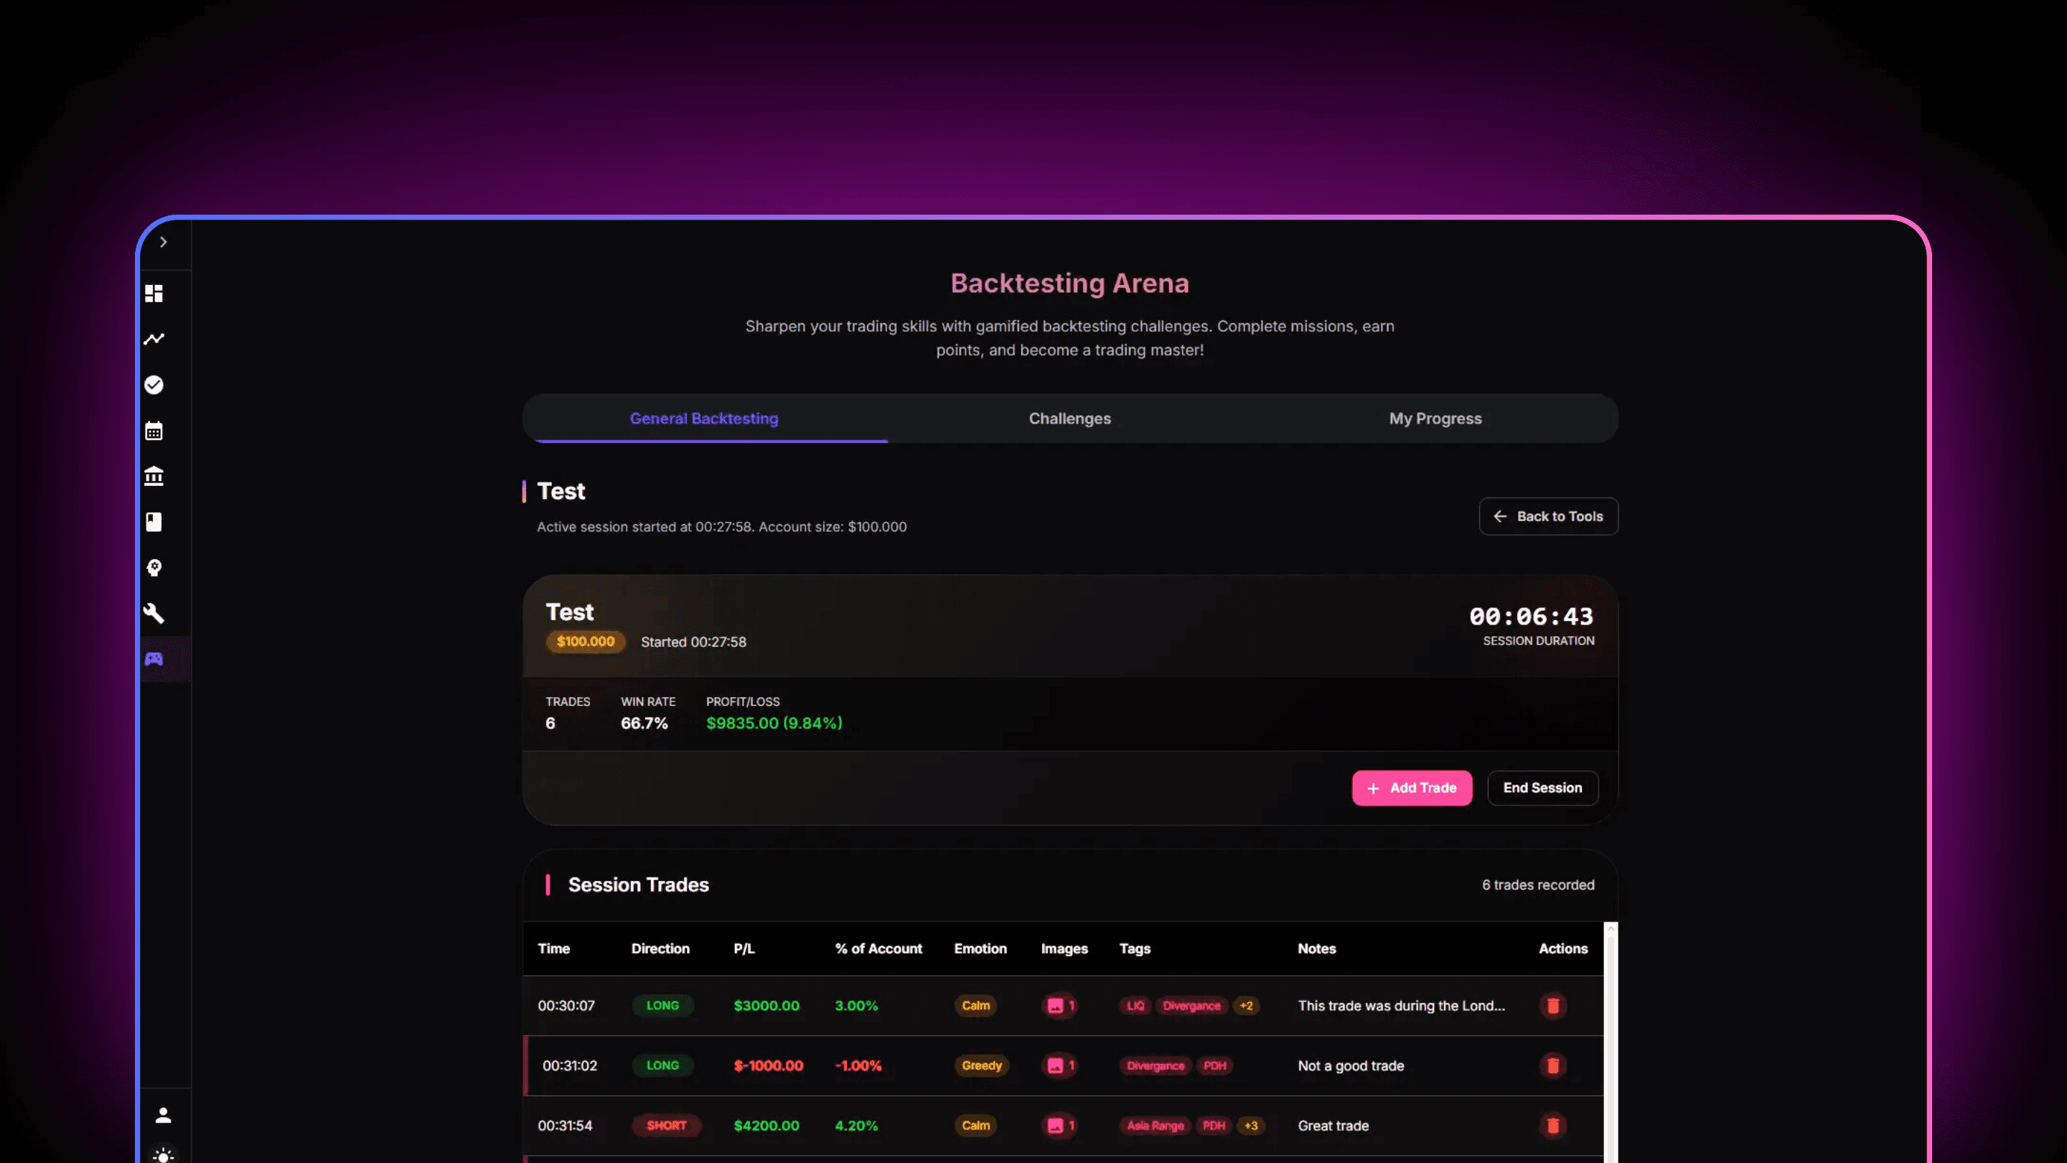Click the $3000.00 P/L value
This screenshot has height=1163, width=2067.
click(767, 1005)
